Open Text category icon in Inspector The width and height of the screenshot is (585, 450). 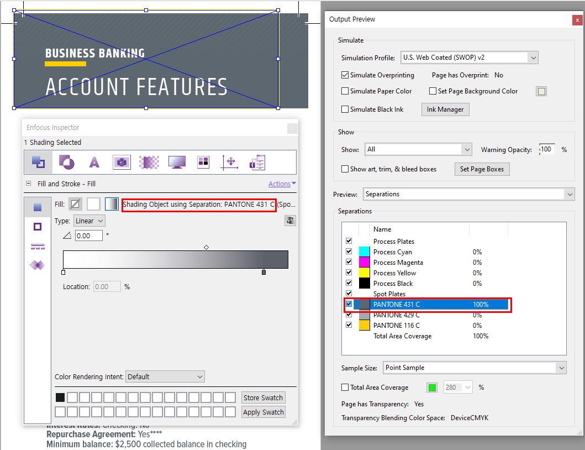click(x=94, y=163)
